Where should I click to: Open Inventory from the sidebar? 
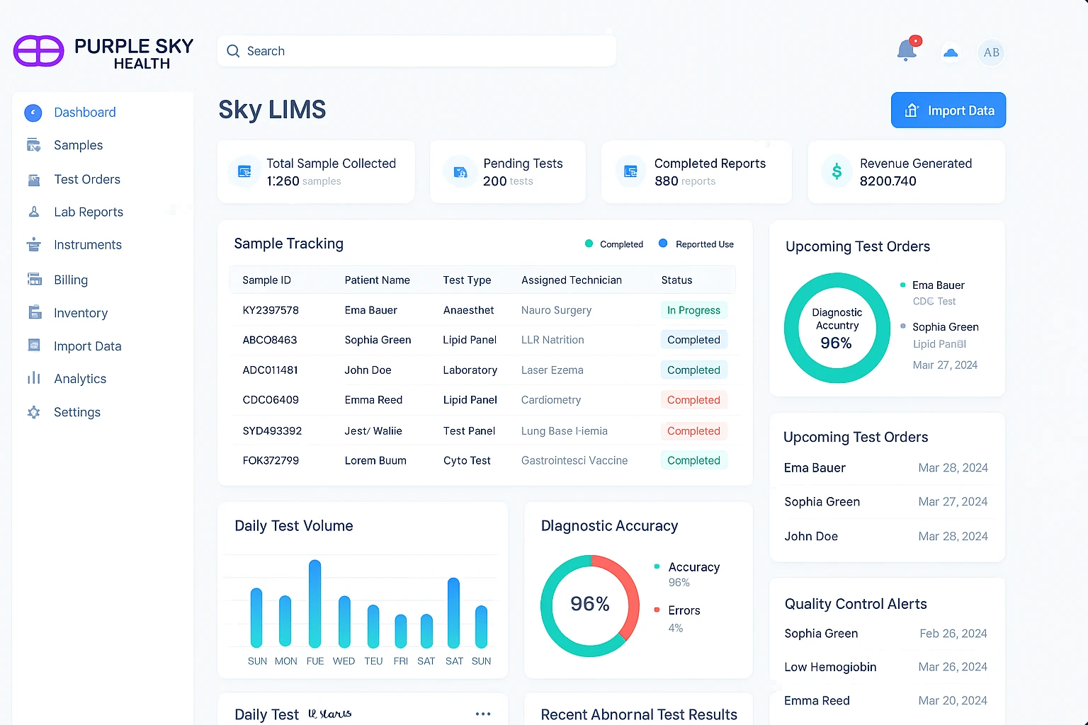click(80, 313)
